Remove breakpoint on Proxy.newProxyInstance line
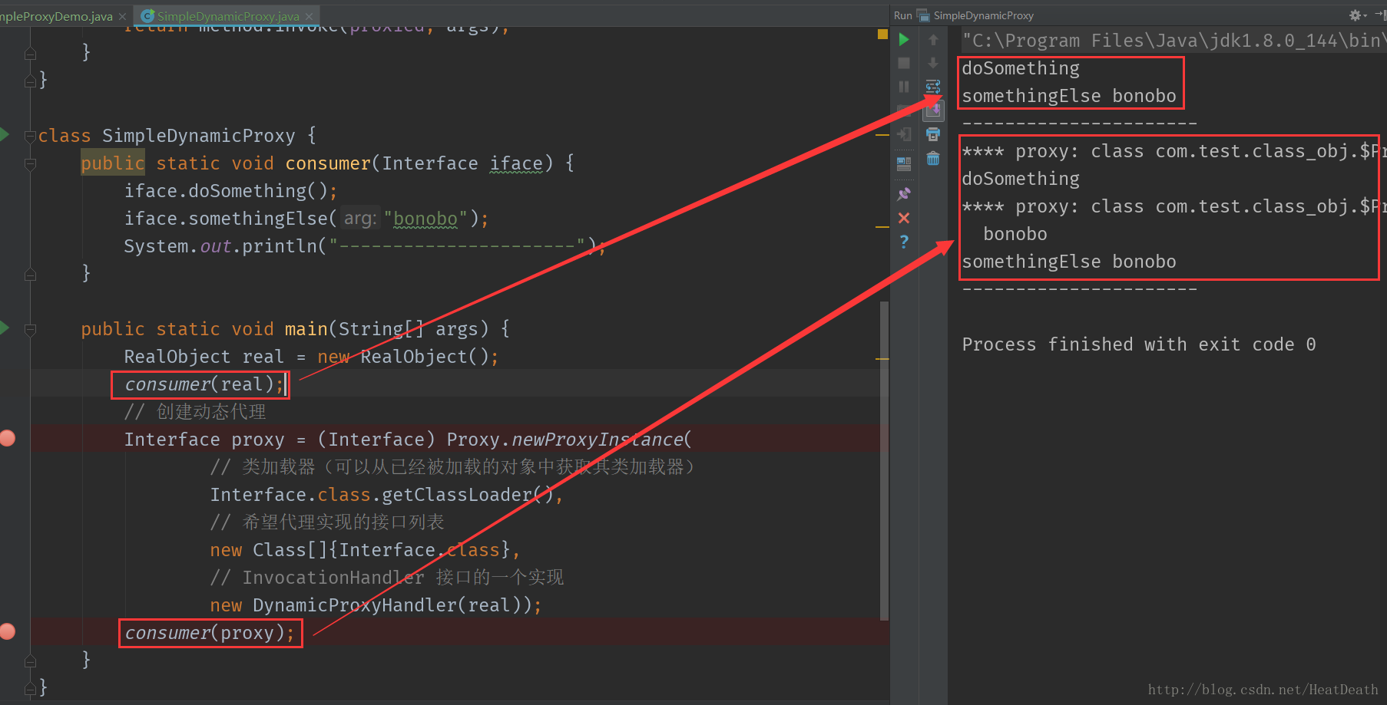 8,438
